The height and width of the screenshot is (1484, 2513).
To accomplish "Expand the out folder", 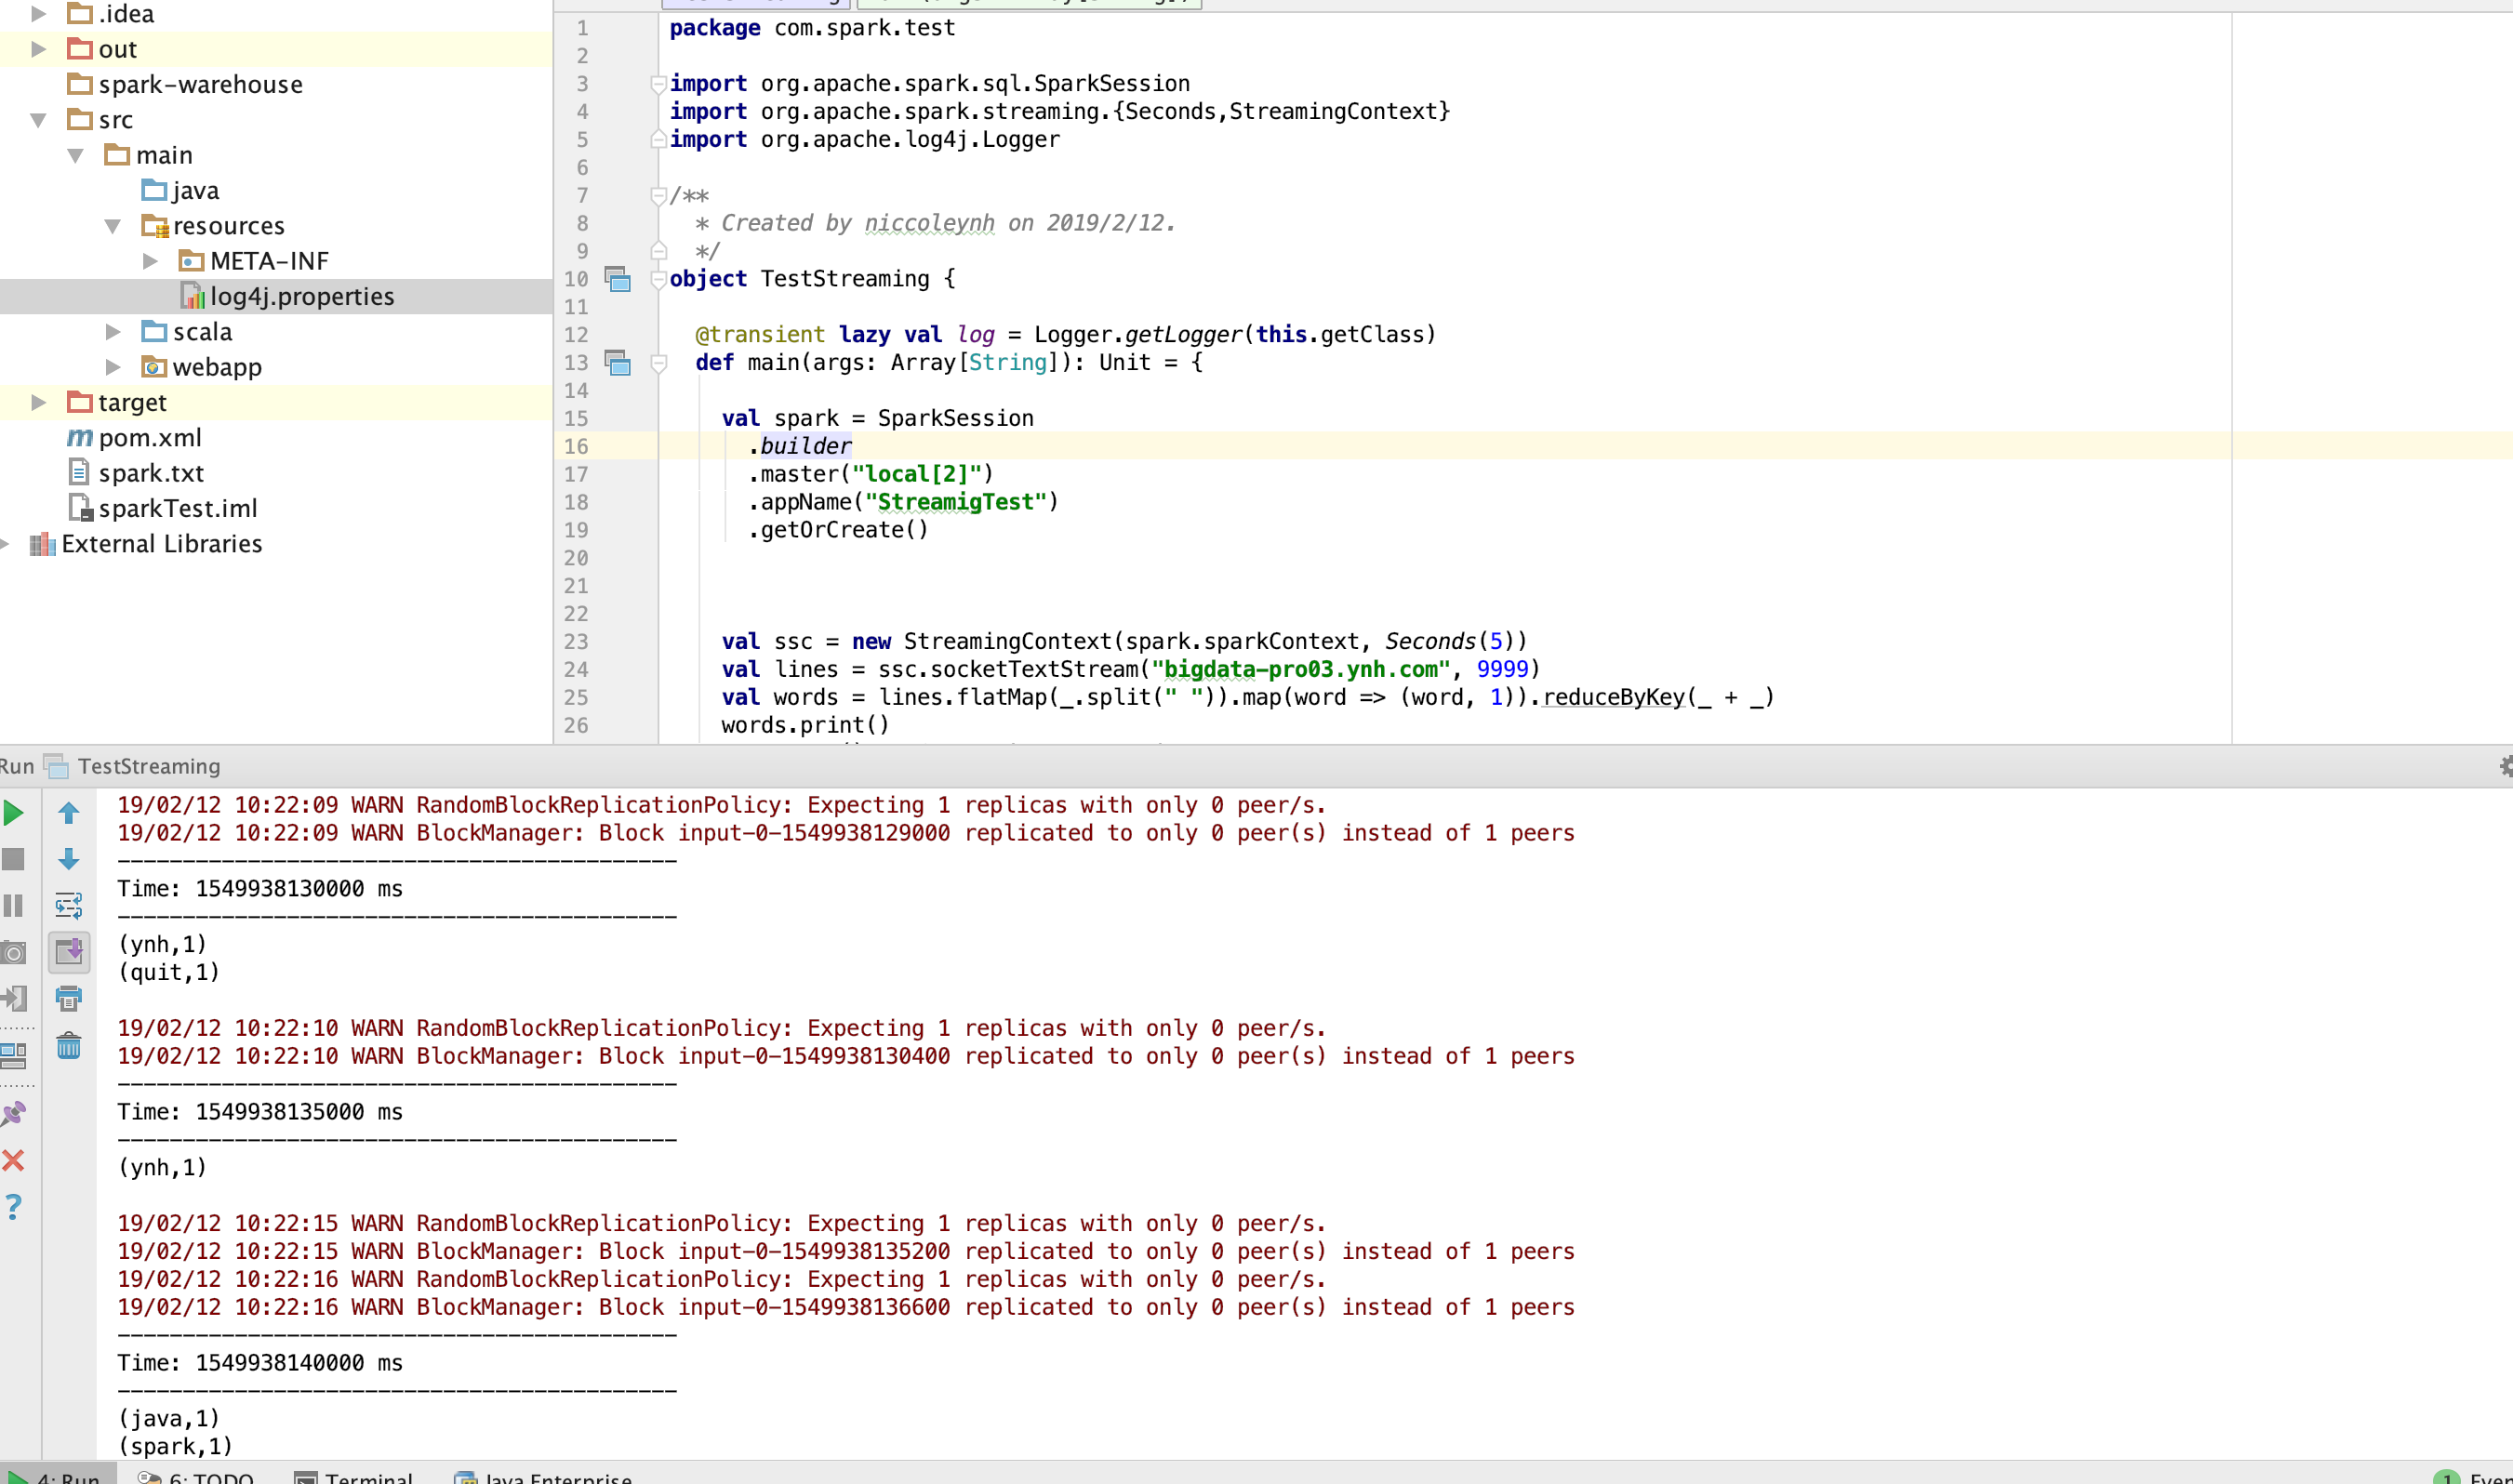I will pos(39,49).
